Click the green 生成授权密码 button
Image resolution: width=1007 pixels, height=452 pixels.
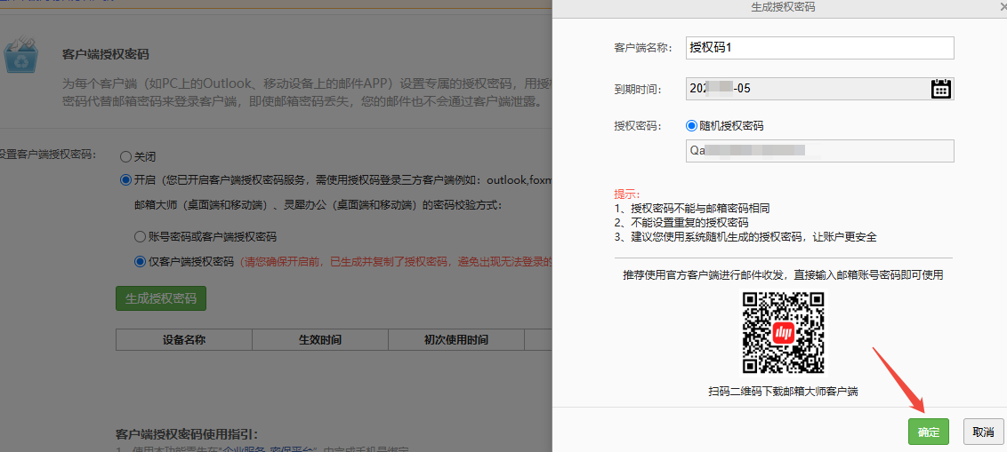click(x=161, y=298)
